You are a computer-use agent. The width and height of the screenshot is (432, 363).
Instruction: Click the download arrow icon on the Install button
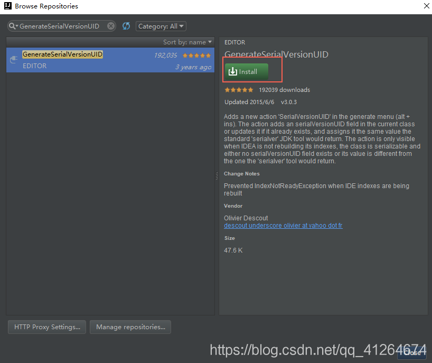click(233, 72)
